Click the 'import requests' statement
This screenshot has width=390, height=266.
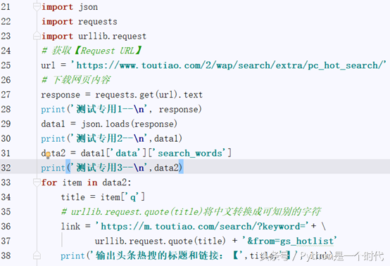tap(79, 22)
